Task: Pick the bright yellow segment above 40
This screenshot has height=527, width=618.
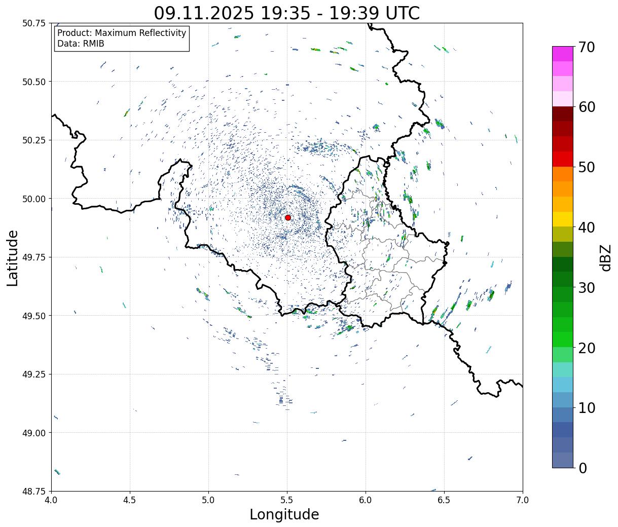Action: tap(563, 219)
